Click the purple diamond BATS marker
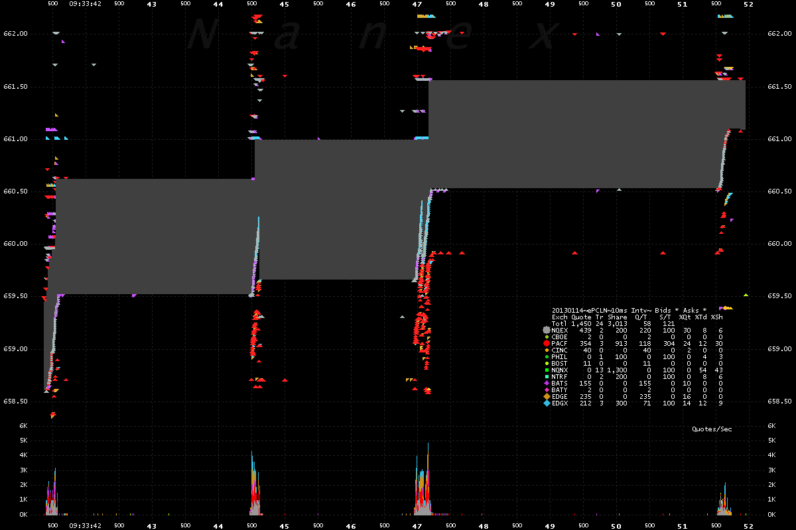The width and height of the screenshot is (796, 530). [x=547, y=383]
